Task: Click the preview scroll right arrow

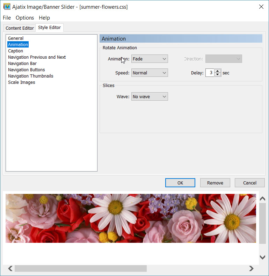Action: tap(251, 268)
